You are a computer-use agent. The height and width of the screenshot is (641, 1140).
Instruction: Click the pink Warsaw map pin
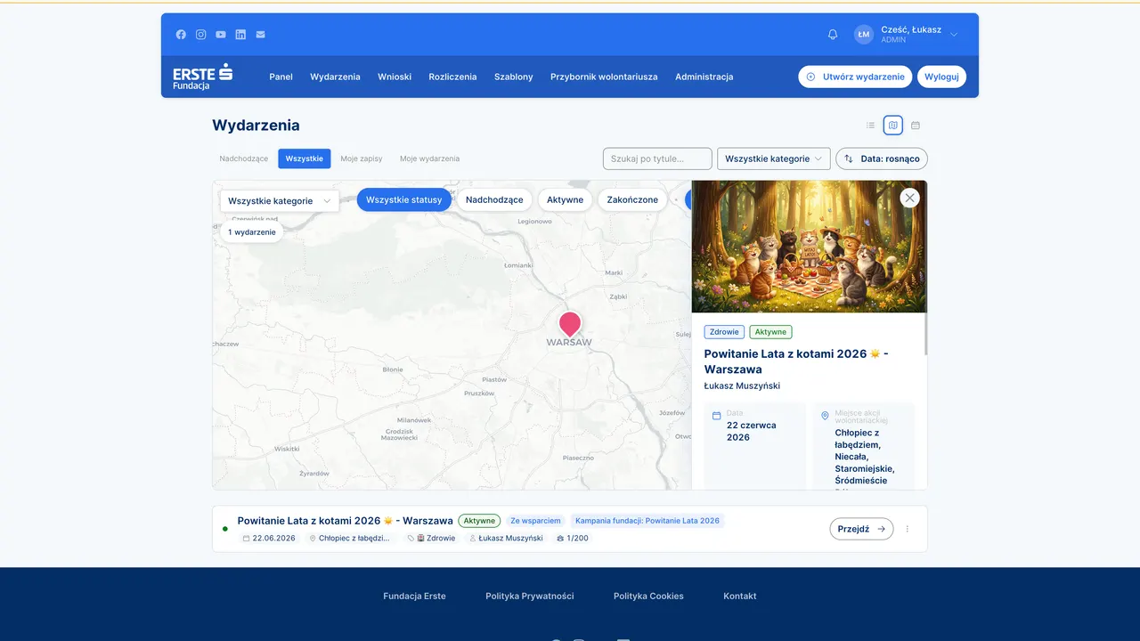click(570, 324)
